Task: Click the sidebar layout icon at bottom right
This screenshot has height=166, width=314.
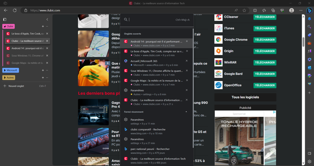Action: pos(309,154)
